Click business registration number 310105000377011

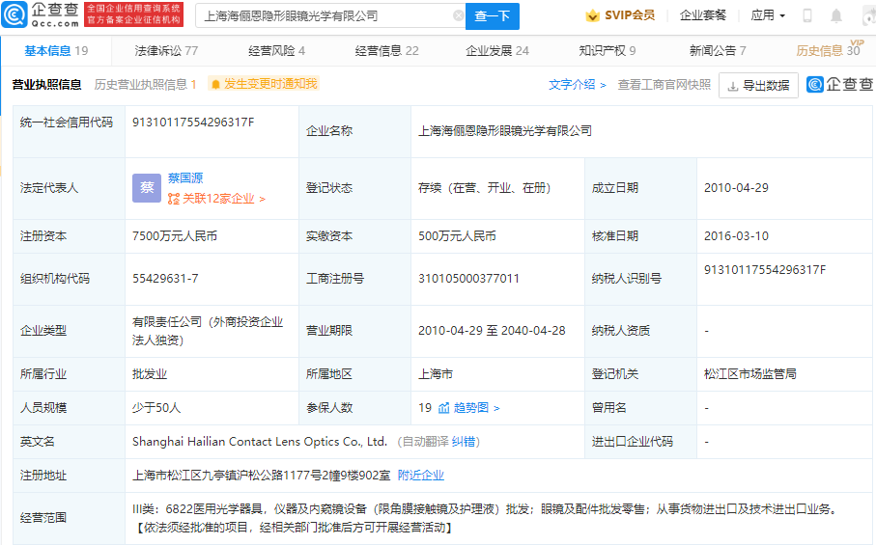tap(468, 279)
